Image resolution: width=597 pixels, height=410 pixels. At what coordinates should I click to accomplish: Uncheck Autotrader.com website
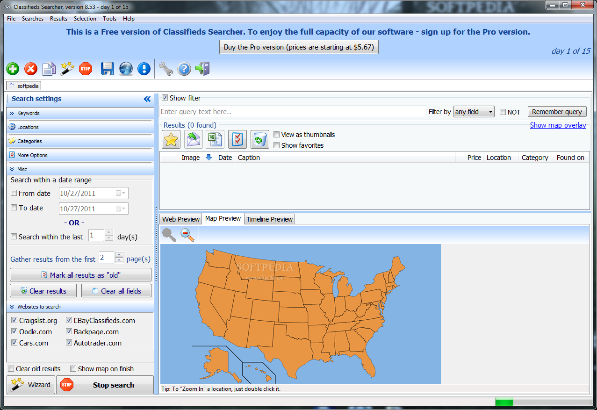(x=69, y=343)
